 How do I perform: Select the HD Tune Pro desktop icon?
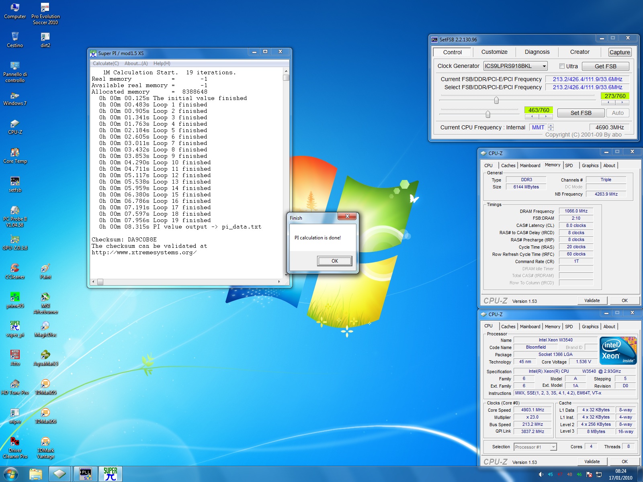[x=15, y=387]
